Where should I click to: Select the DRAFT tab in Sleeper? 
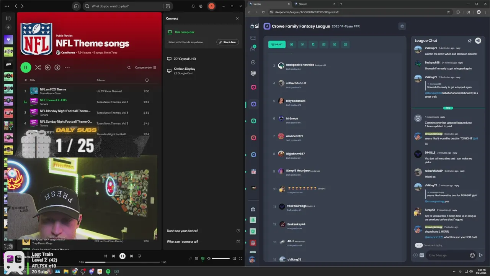click(x=277, y=44)
